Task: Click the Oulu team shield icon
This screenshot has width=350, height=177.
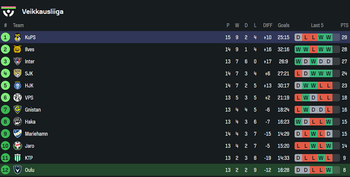Action: [17, 170]
